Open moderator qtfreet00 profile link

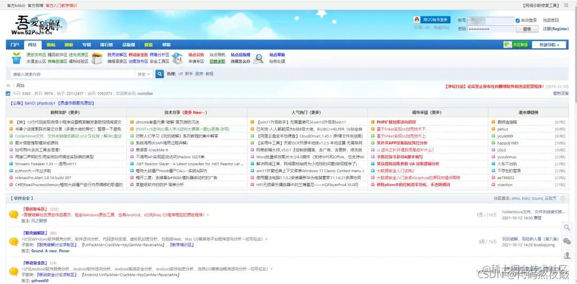[x=40, y=281]
